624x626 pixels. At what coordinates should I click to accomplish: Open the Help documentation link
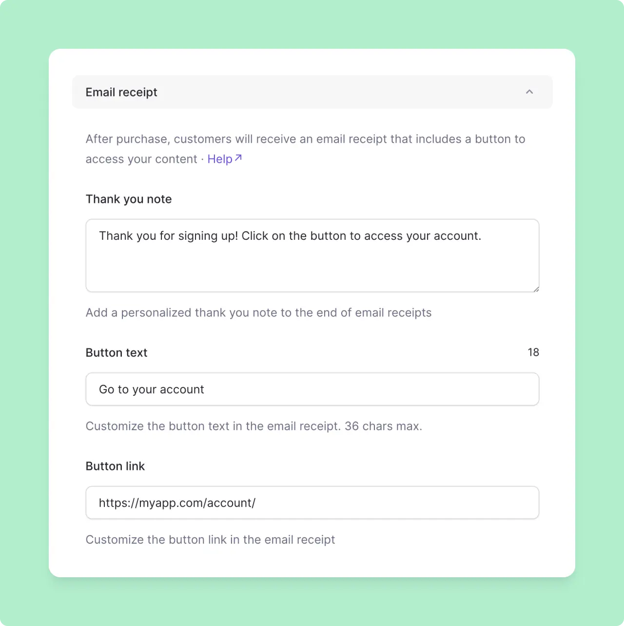(x=219, y=159)
